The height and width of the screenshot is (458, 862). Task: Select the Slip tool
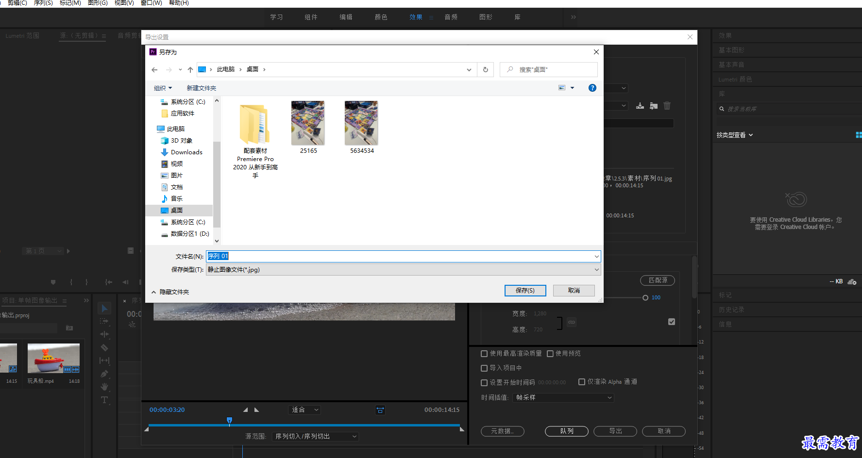pyautogui.click(x=104, y=360)
